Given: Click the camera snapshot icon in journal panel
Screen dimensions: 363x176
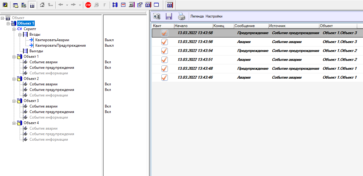Looking at the screenshot, I should click(157, 16).
